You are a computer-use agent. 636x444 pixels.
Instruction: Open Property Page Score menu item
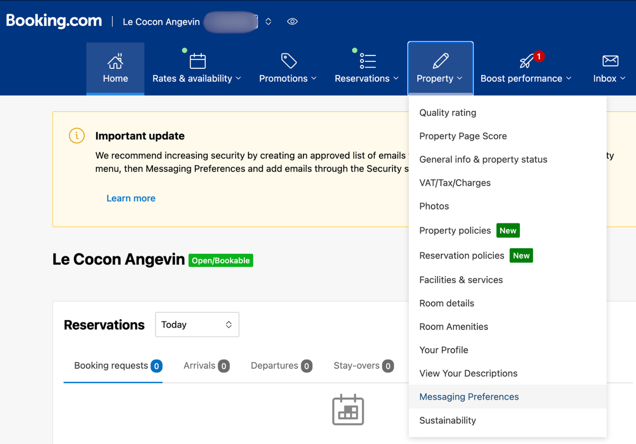click(x=507, y=136)
